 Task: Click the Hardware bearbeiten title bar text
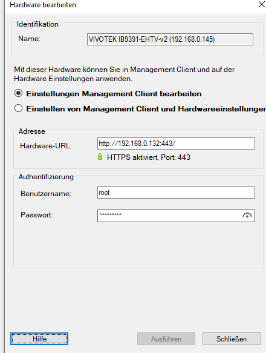pos(43,5)
